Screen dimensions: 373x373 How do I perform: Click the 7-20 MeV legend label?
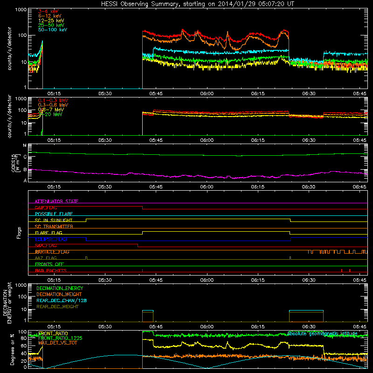pos(50,114)
